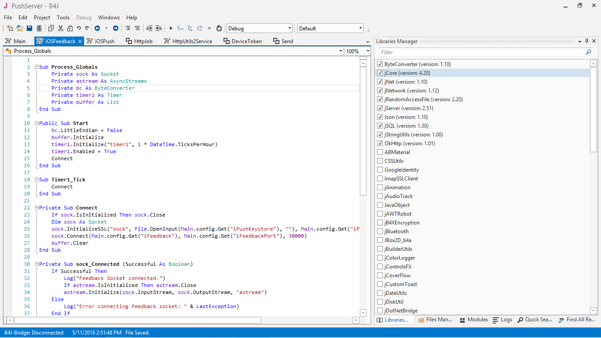Screen dimensions: 601x338
Task: Open the Find All References tab
Action: (577, 320)
